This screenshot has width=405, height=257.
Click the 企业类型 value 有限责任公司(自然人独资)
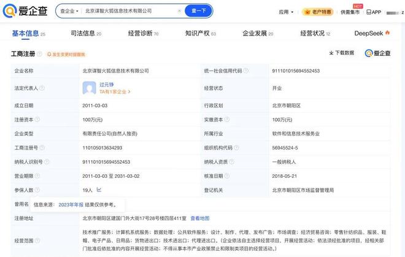click(x=110, y=134)
